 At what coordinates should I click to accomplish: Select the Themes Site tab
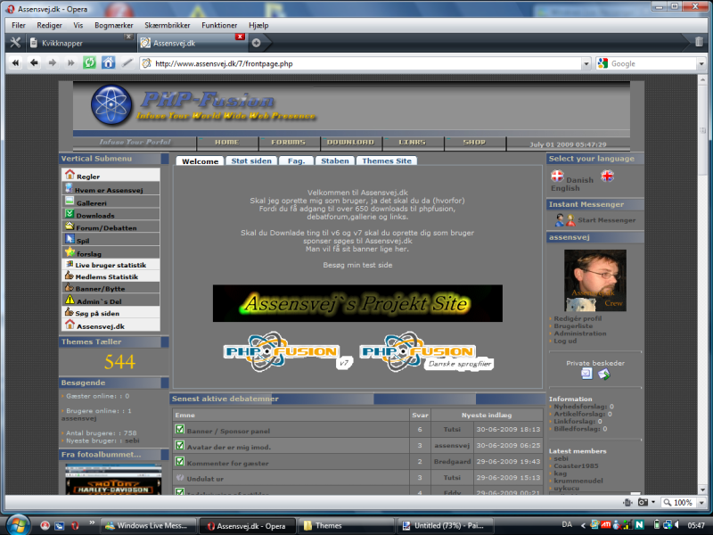pyautogui.click(x=387, y=161)
